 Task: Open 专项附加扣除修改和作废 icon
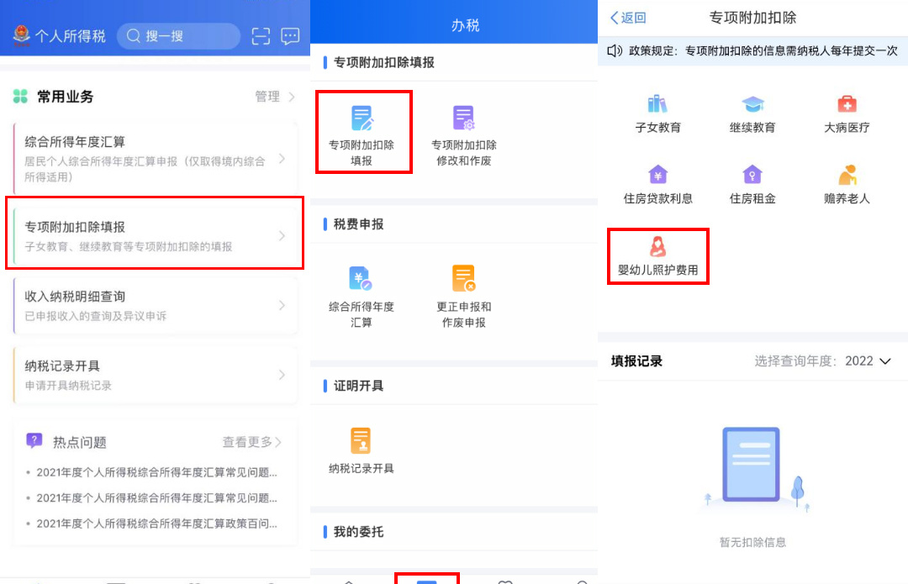[463, 119]
